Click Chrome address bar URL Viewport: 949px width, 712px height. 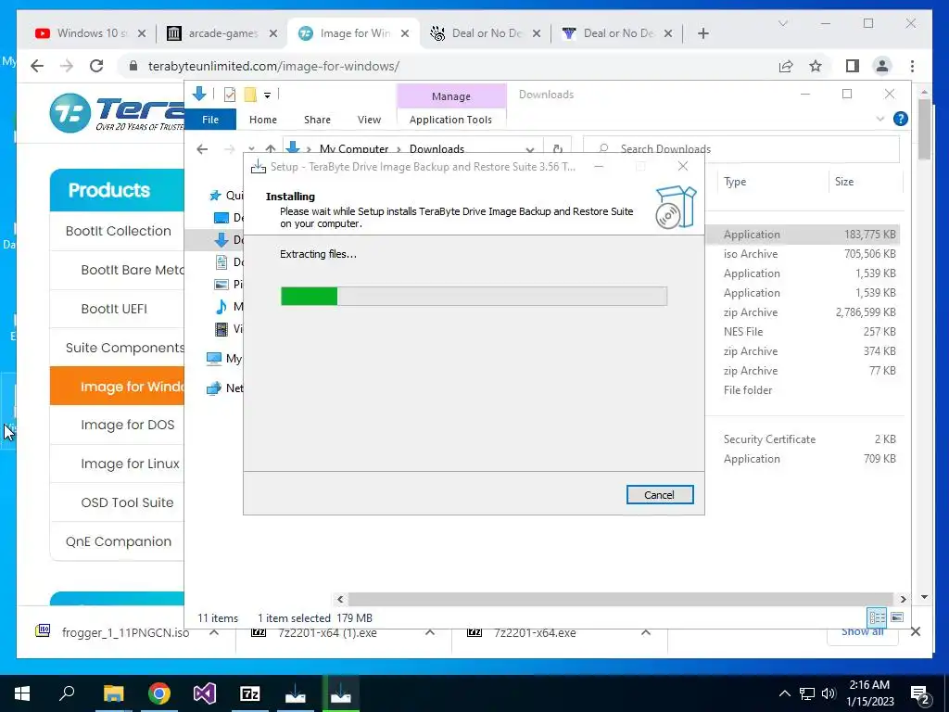click(273, 66)
